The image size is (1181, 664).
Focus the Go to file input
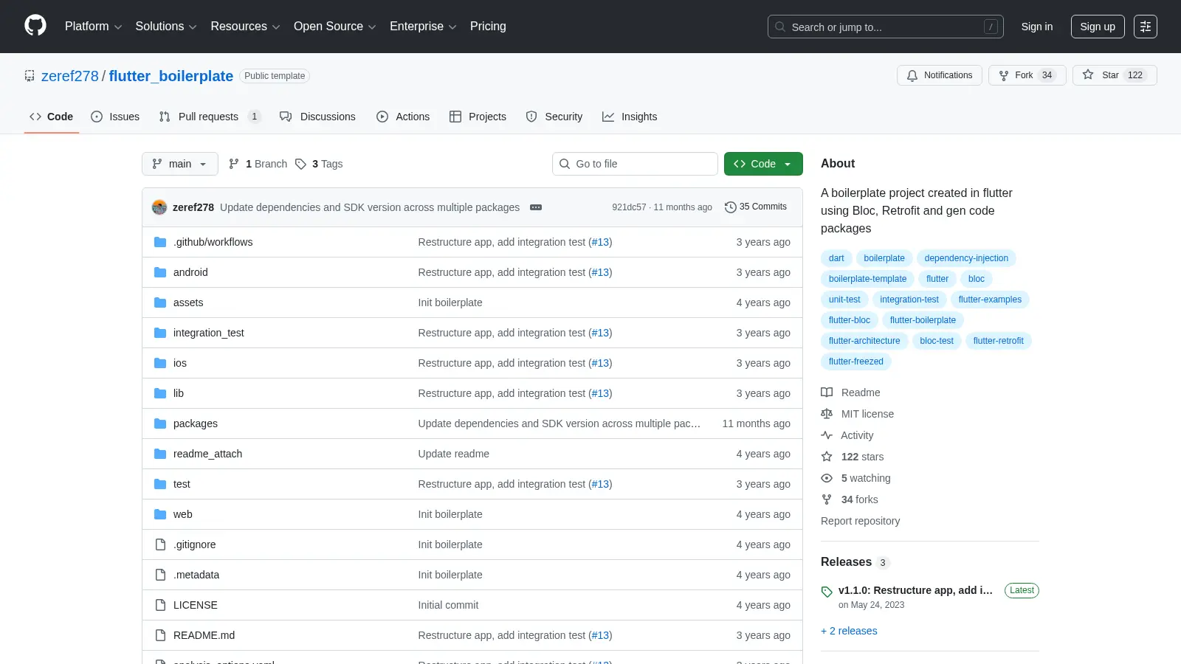coord(635,164)
